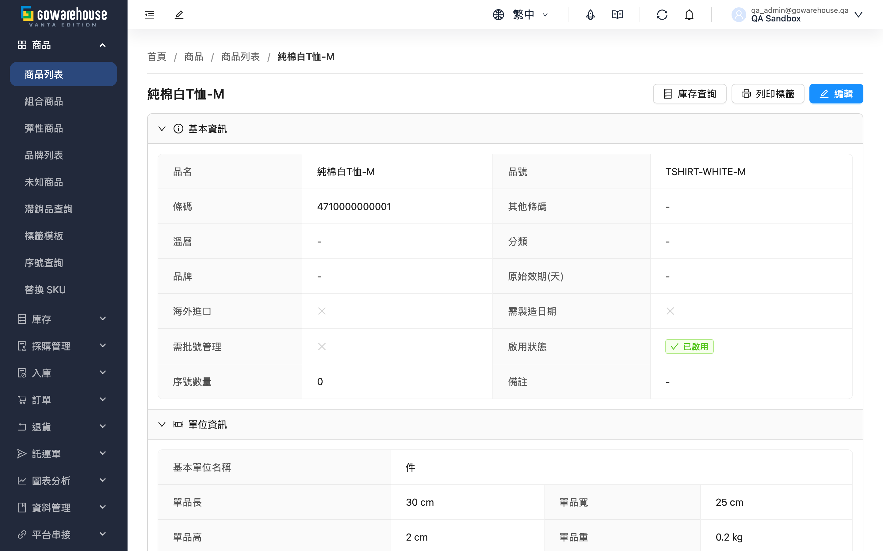This screenshot has width=883, height=551.
Task: Click the info icon next to 基本資訊
Action: pos(178,129)
